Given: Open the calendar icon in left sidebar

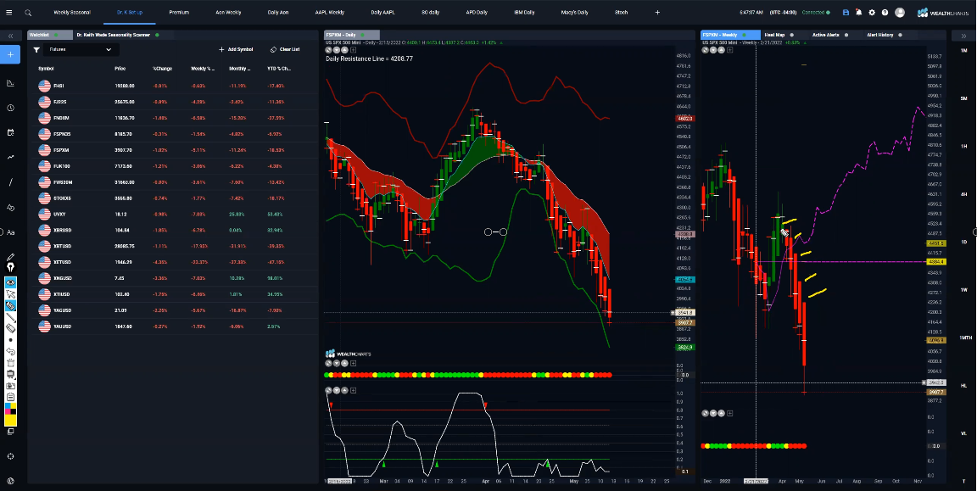Looking at the screenshot, I should coord(10,133).
